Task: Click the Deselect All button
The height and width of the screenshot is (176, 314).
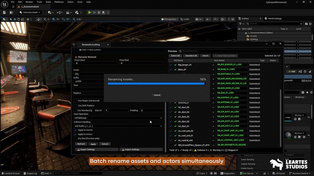Action: [x=191, y=56]
